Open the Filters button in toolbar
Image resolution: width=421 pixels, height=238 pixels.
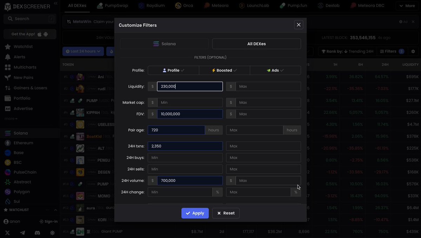pyautogui.click(x=392, y=51)
